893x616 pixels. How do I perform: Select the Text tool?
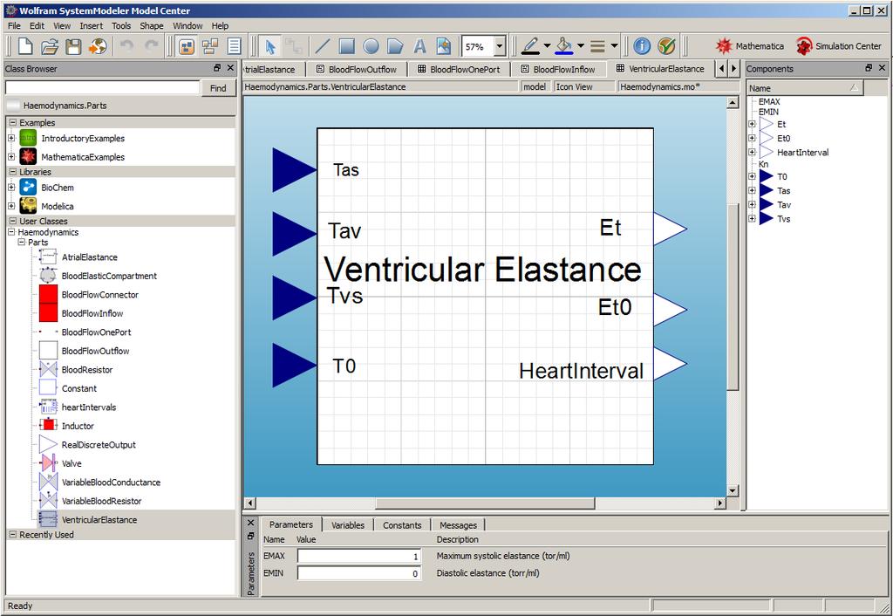419,46
